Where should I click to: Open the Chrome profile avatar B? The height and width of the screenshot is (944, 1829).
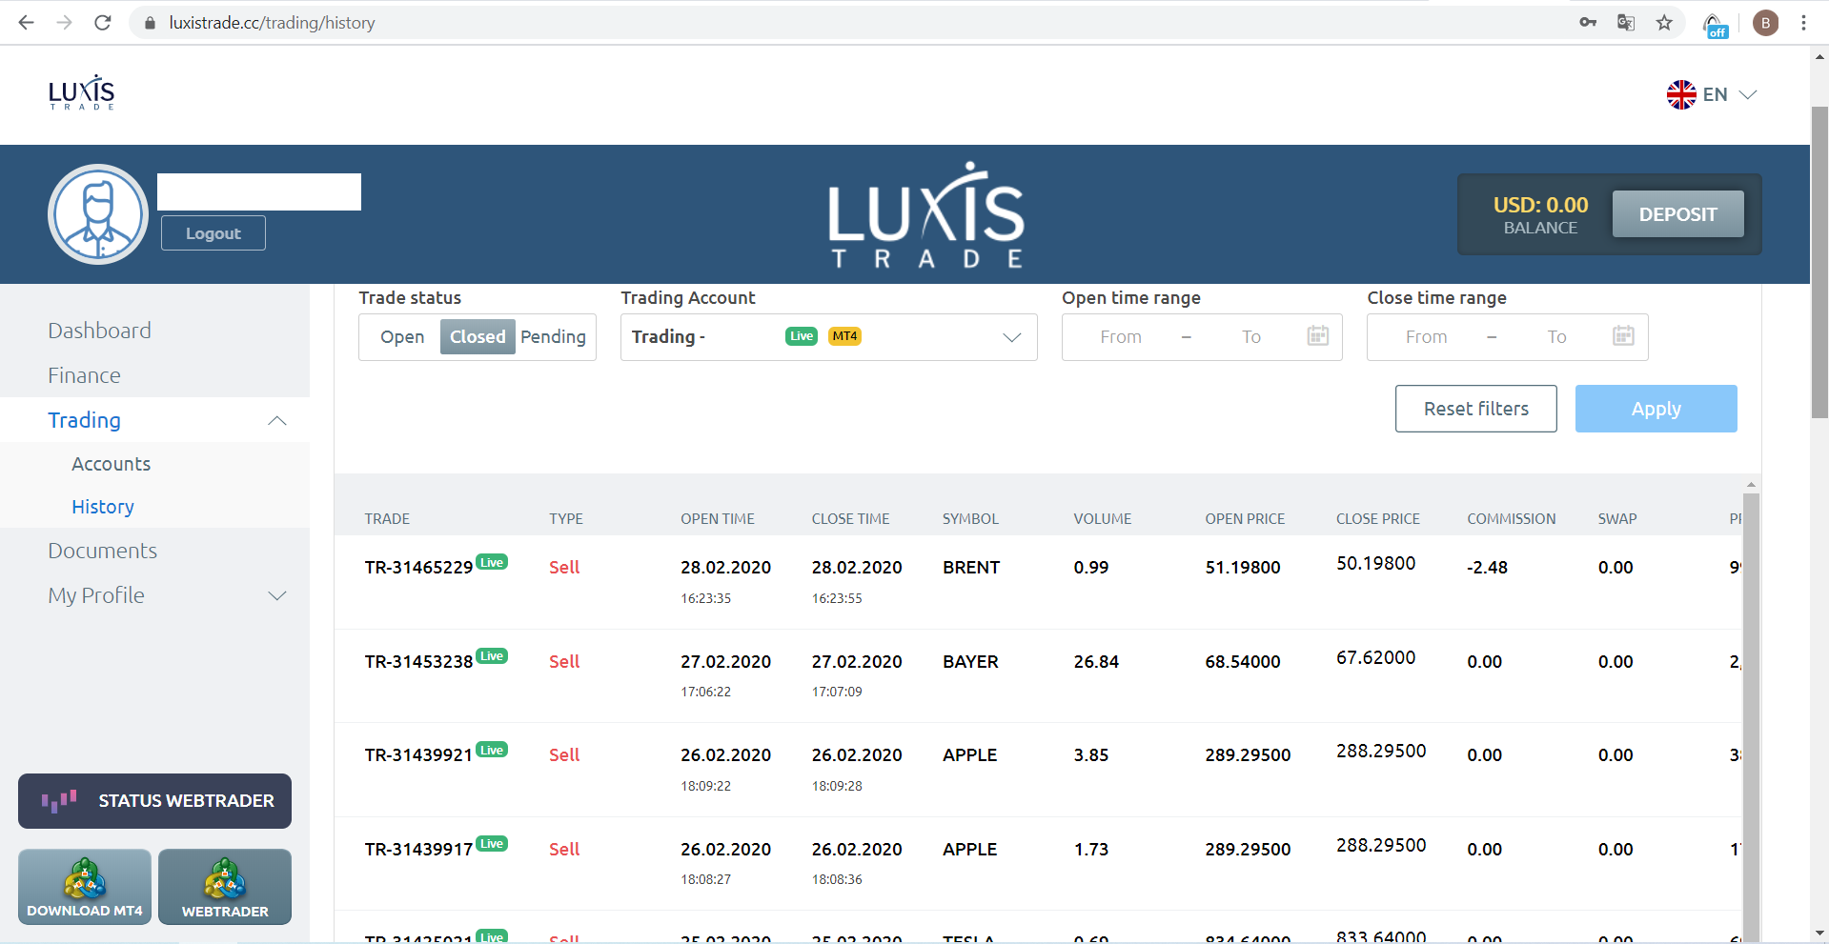click(1765, 23)
